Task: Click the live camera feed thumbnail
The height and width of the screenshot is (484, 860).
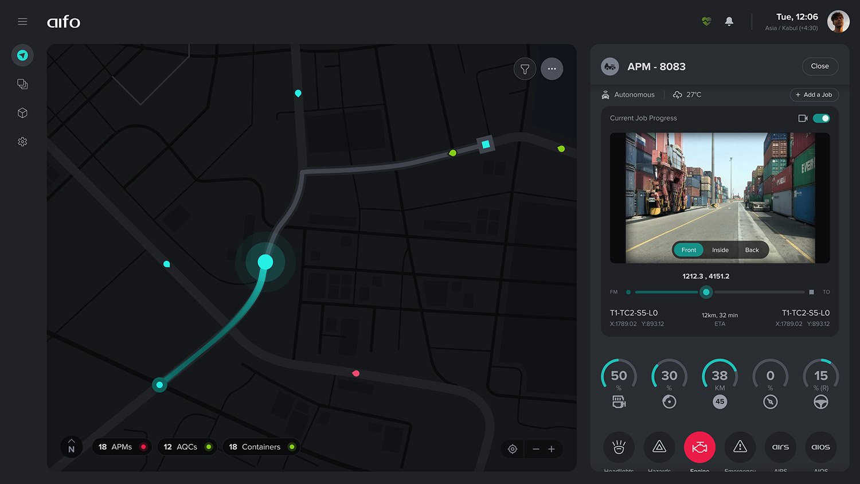Action: pyautogui.click(x=720, y=198)
